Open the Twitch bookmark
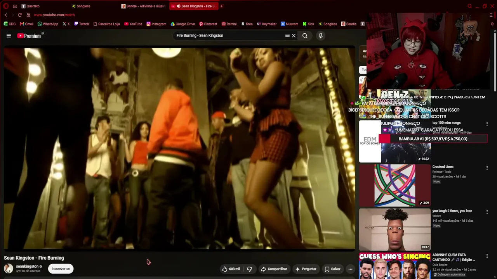 click(x=82, y=24)
